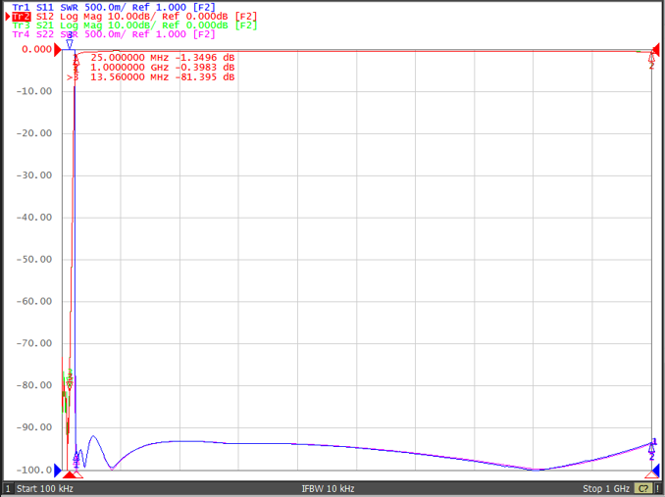Click marker 1 readout 25.000000 MHz
The image size is (665, 497).
point(163,58)
